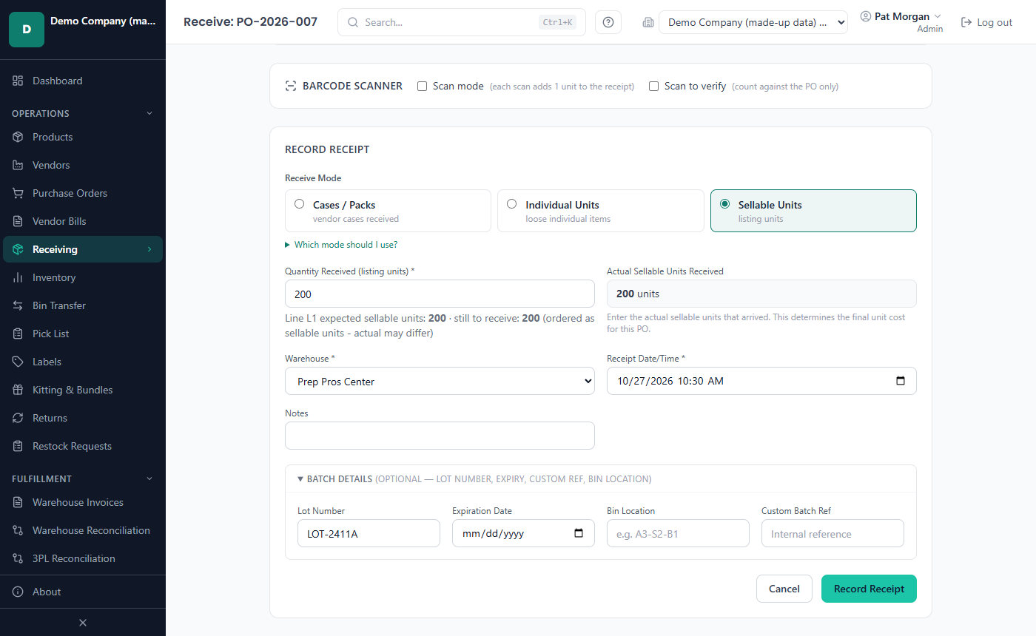
Task: Click the Products box icon
Action: point(18,137)
